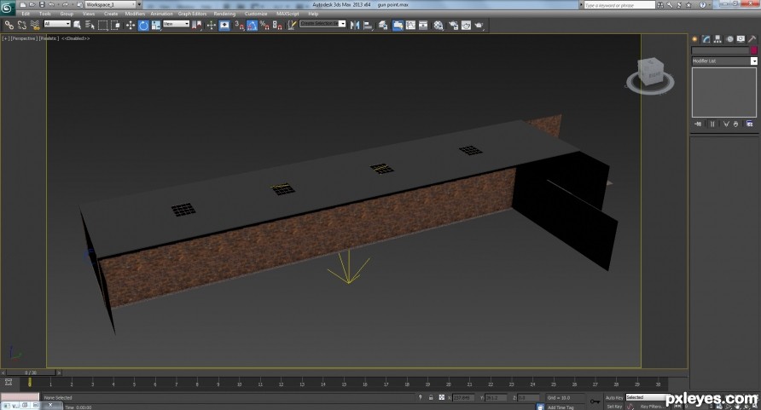Toggle Window/Crossing selection mode
The height and width of the screenshot is (410, 761).
(x=115, y=26)
